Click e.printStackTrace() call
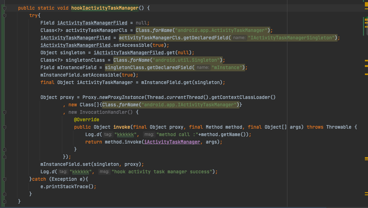Screen dimensions: 368x208 tap(67, 187)
